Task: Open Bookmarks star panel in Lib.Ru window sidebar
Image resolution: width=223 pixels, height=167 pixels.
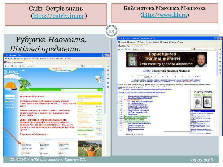Action: 220,49
